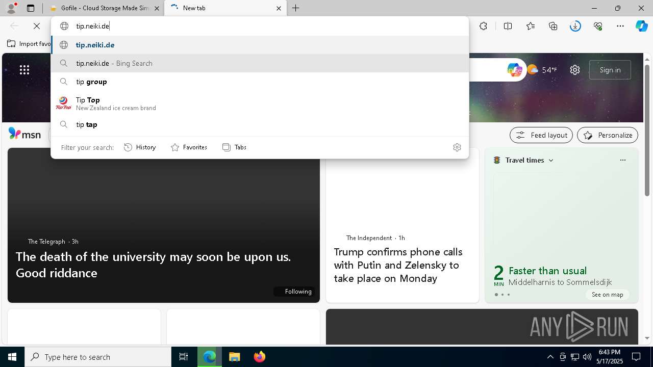Image resolution: width=653 pixels, height=367 pixels.
Task: Click Microsoft Edge taskbar icon
Action: [x=210, y=357]
